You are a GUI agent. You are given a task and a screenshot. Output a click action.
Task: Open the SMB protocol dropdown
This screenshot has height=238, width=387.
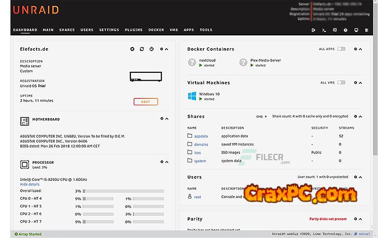(x=261, y=117)
